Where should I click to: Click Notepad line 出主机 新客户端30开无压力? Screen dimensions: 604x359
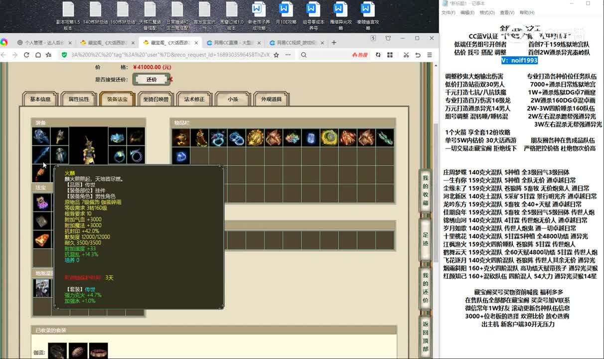pyautogui.click(x=518, y=324)
